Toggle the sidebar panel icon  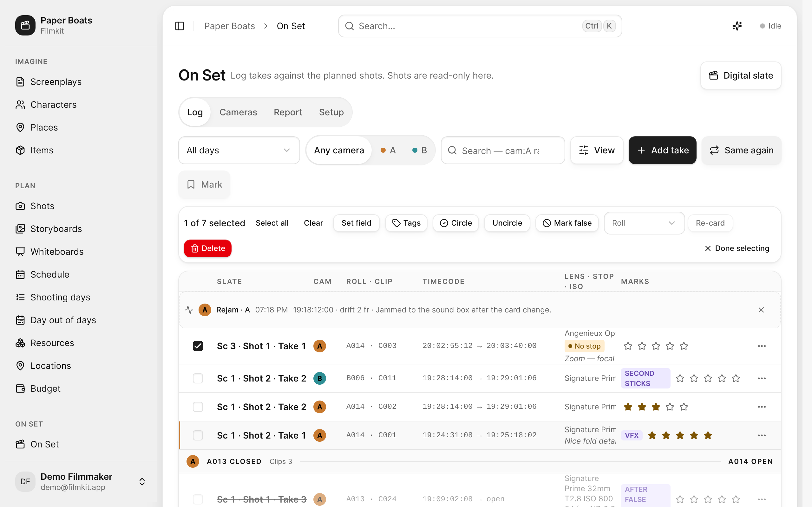[180, 26]
